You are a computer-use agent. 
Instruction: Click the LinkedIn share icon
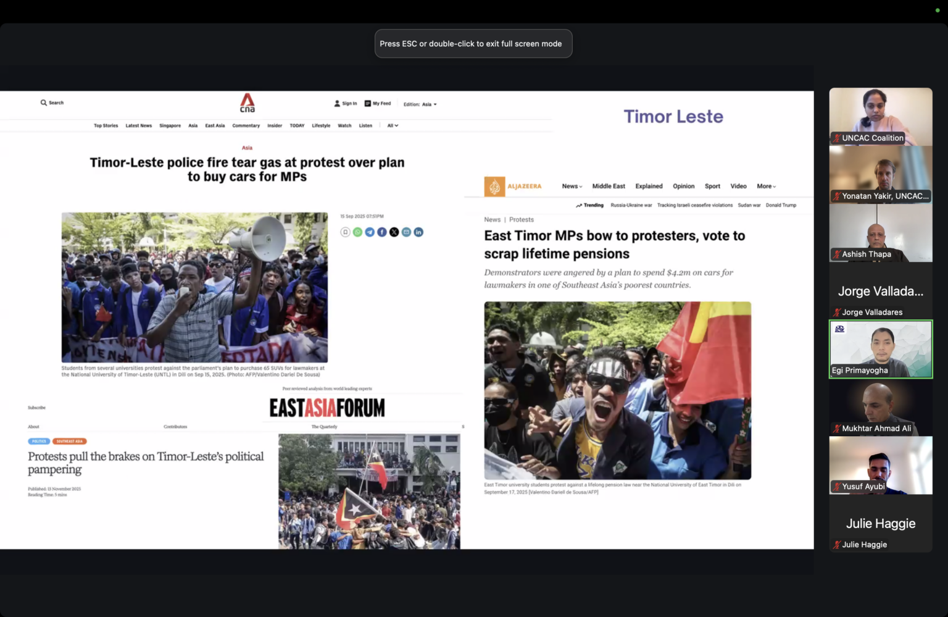[418, 232]
